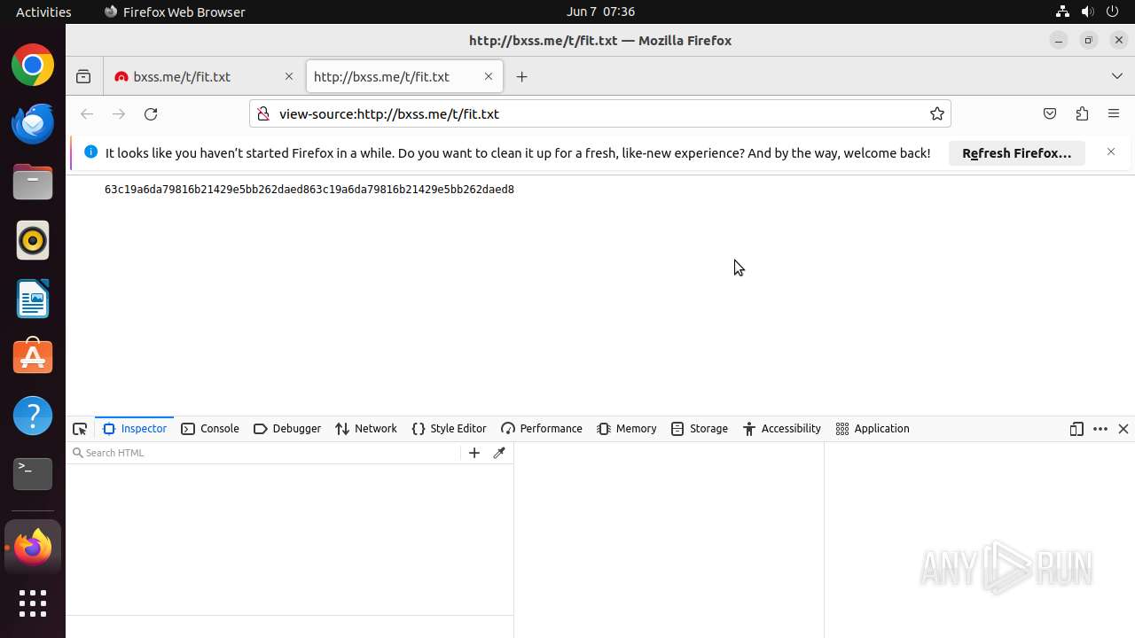Open the Accessibility panel

(x=782, y=429)
